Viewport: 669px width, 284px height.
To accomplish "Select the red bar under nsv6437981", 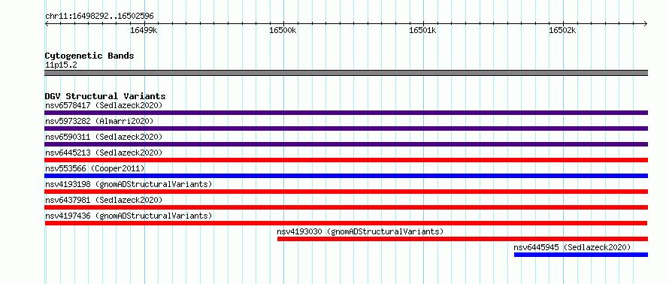I will 346,207.
